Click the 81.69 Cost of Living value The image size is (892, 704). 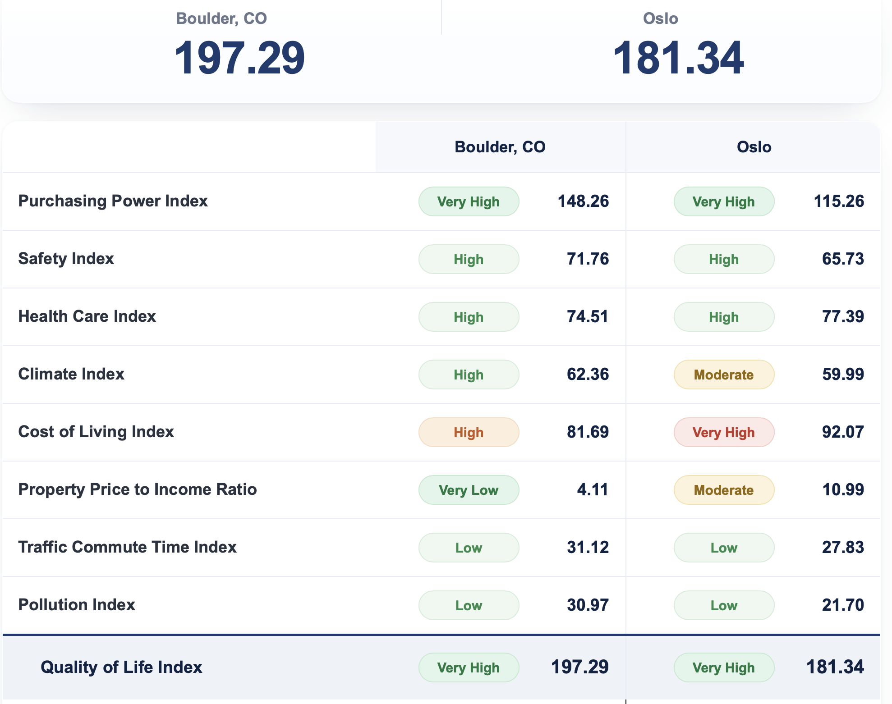click(x=588, y=432)
